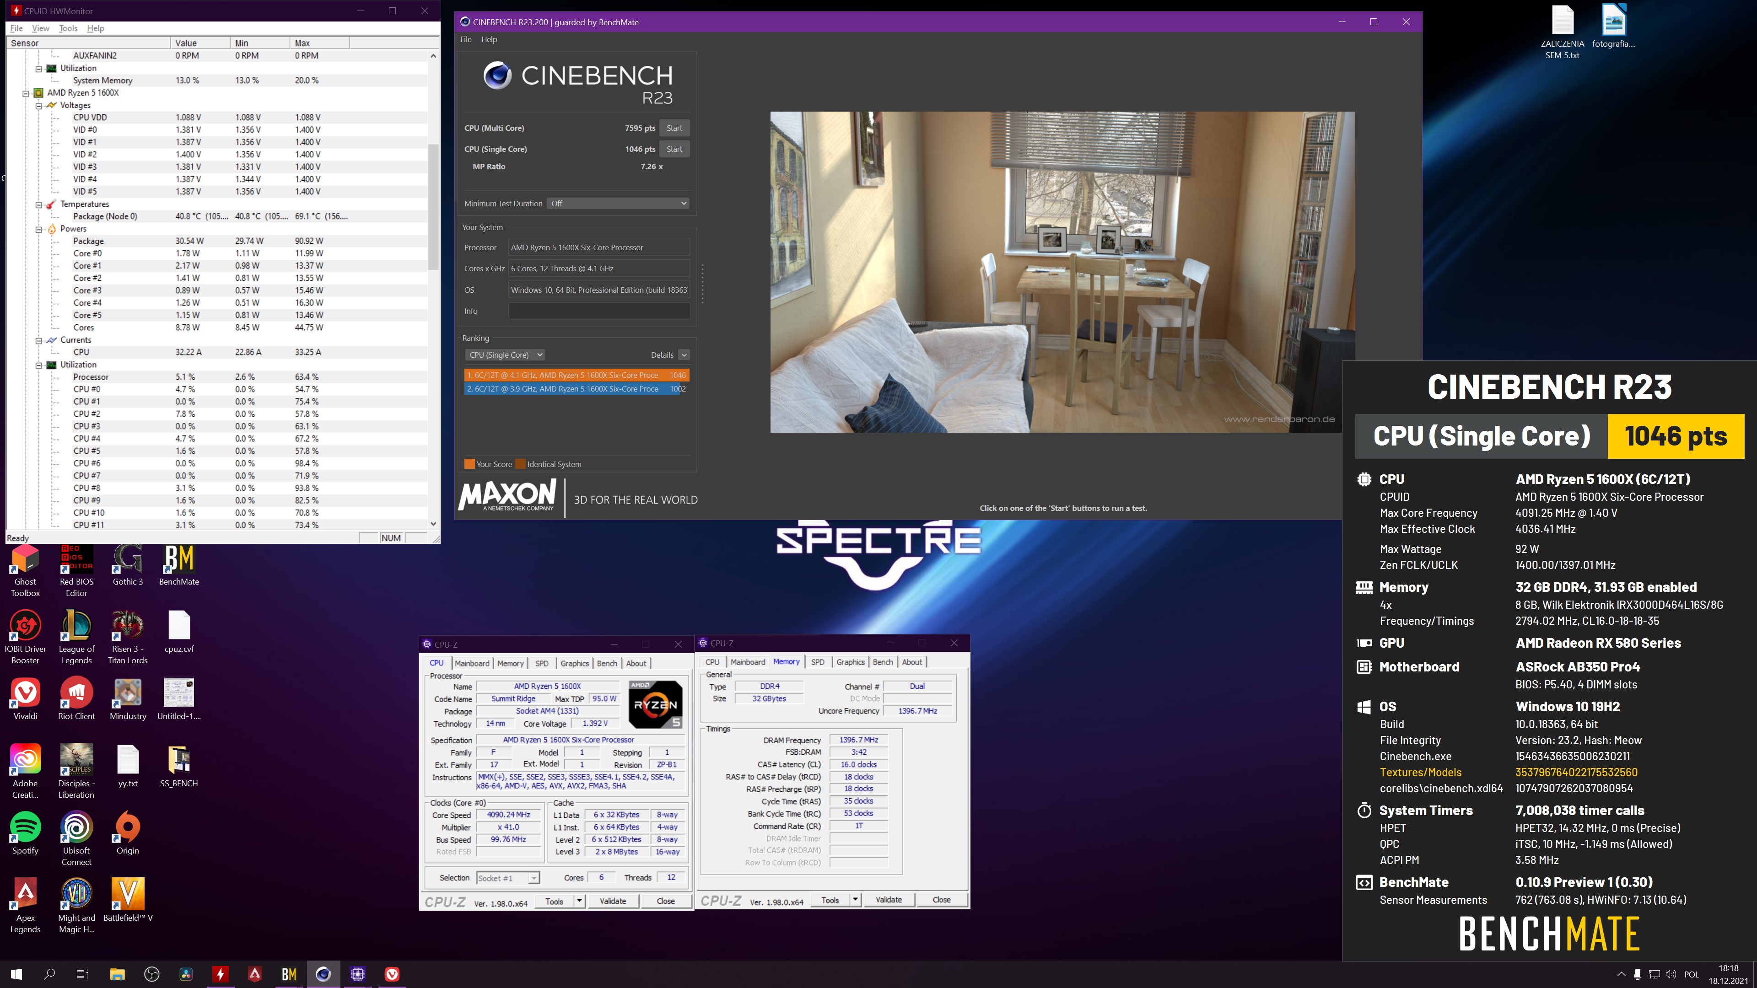Open BenchMate desktop icon

click(179, 565)
